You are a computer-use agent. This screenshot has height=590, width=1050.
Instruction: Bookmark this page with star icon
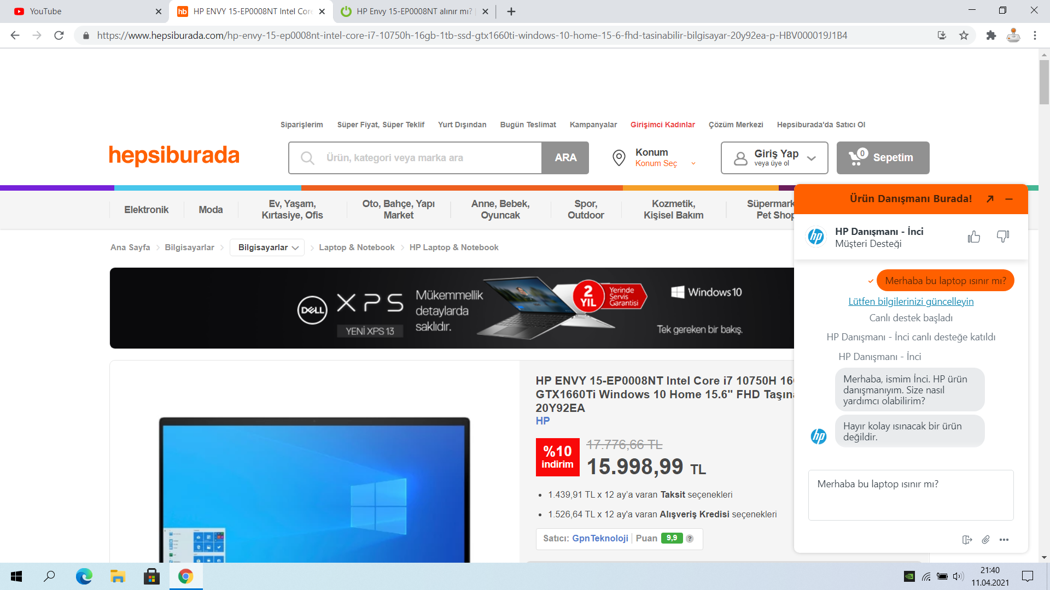click(x=964, y=36)
